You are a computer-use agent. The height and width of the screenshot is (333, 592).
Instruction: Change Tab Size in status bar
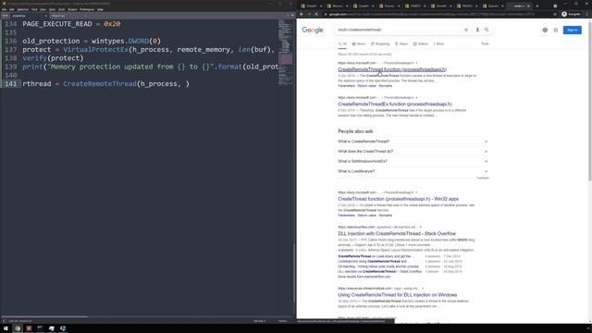click(259, 321)
